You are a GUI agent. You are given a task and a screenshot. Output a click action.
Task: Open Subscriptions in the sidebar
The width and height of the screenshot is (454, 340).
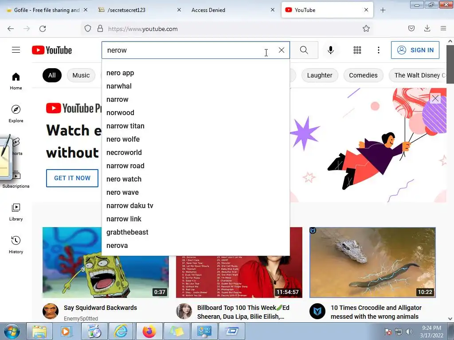tap(16, 180)
